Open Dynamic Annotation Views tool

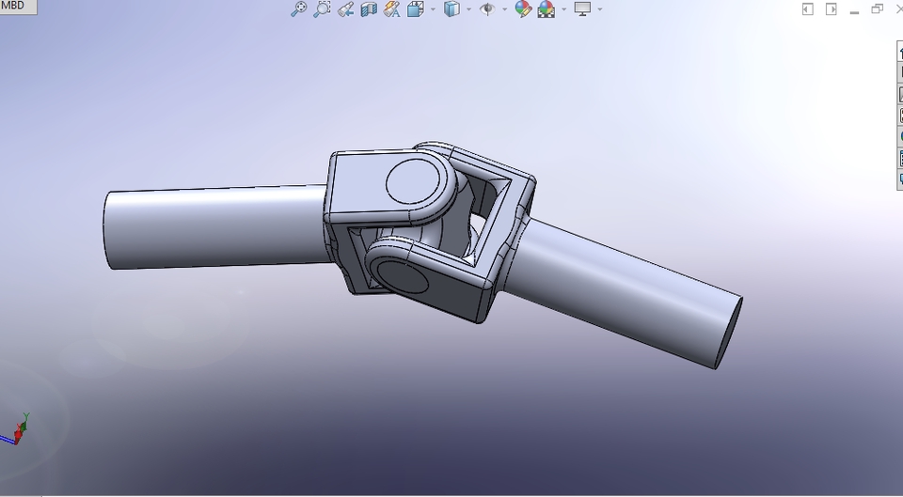coord(391,9)
